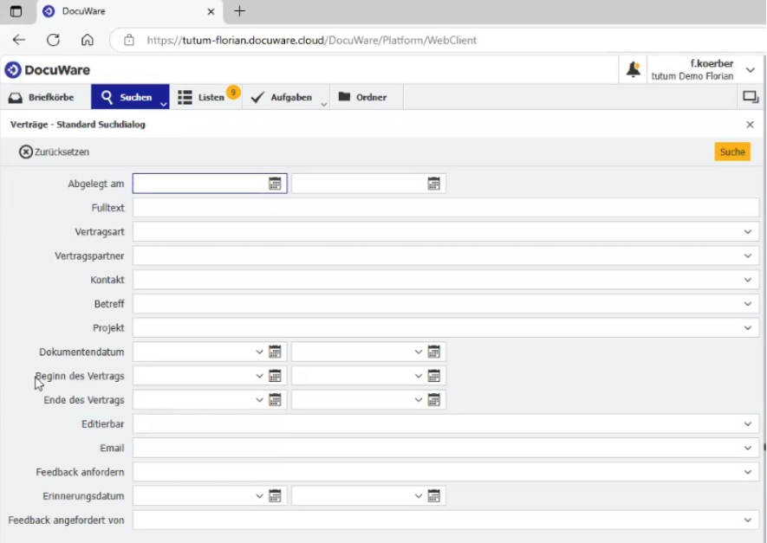Open the Listen tab
Screen dimensions: 767x543
(205, 97)
